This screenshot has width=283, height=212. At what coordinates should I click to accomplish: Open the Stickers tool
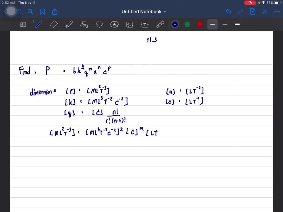114,24
